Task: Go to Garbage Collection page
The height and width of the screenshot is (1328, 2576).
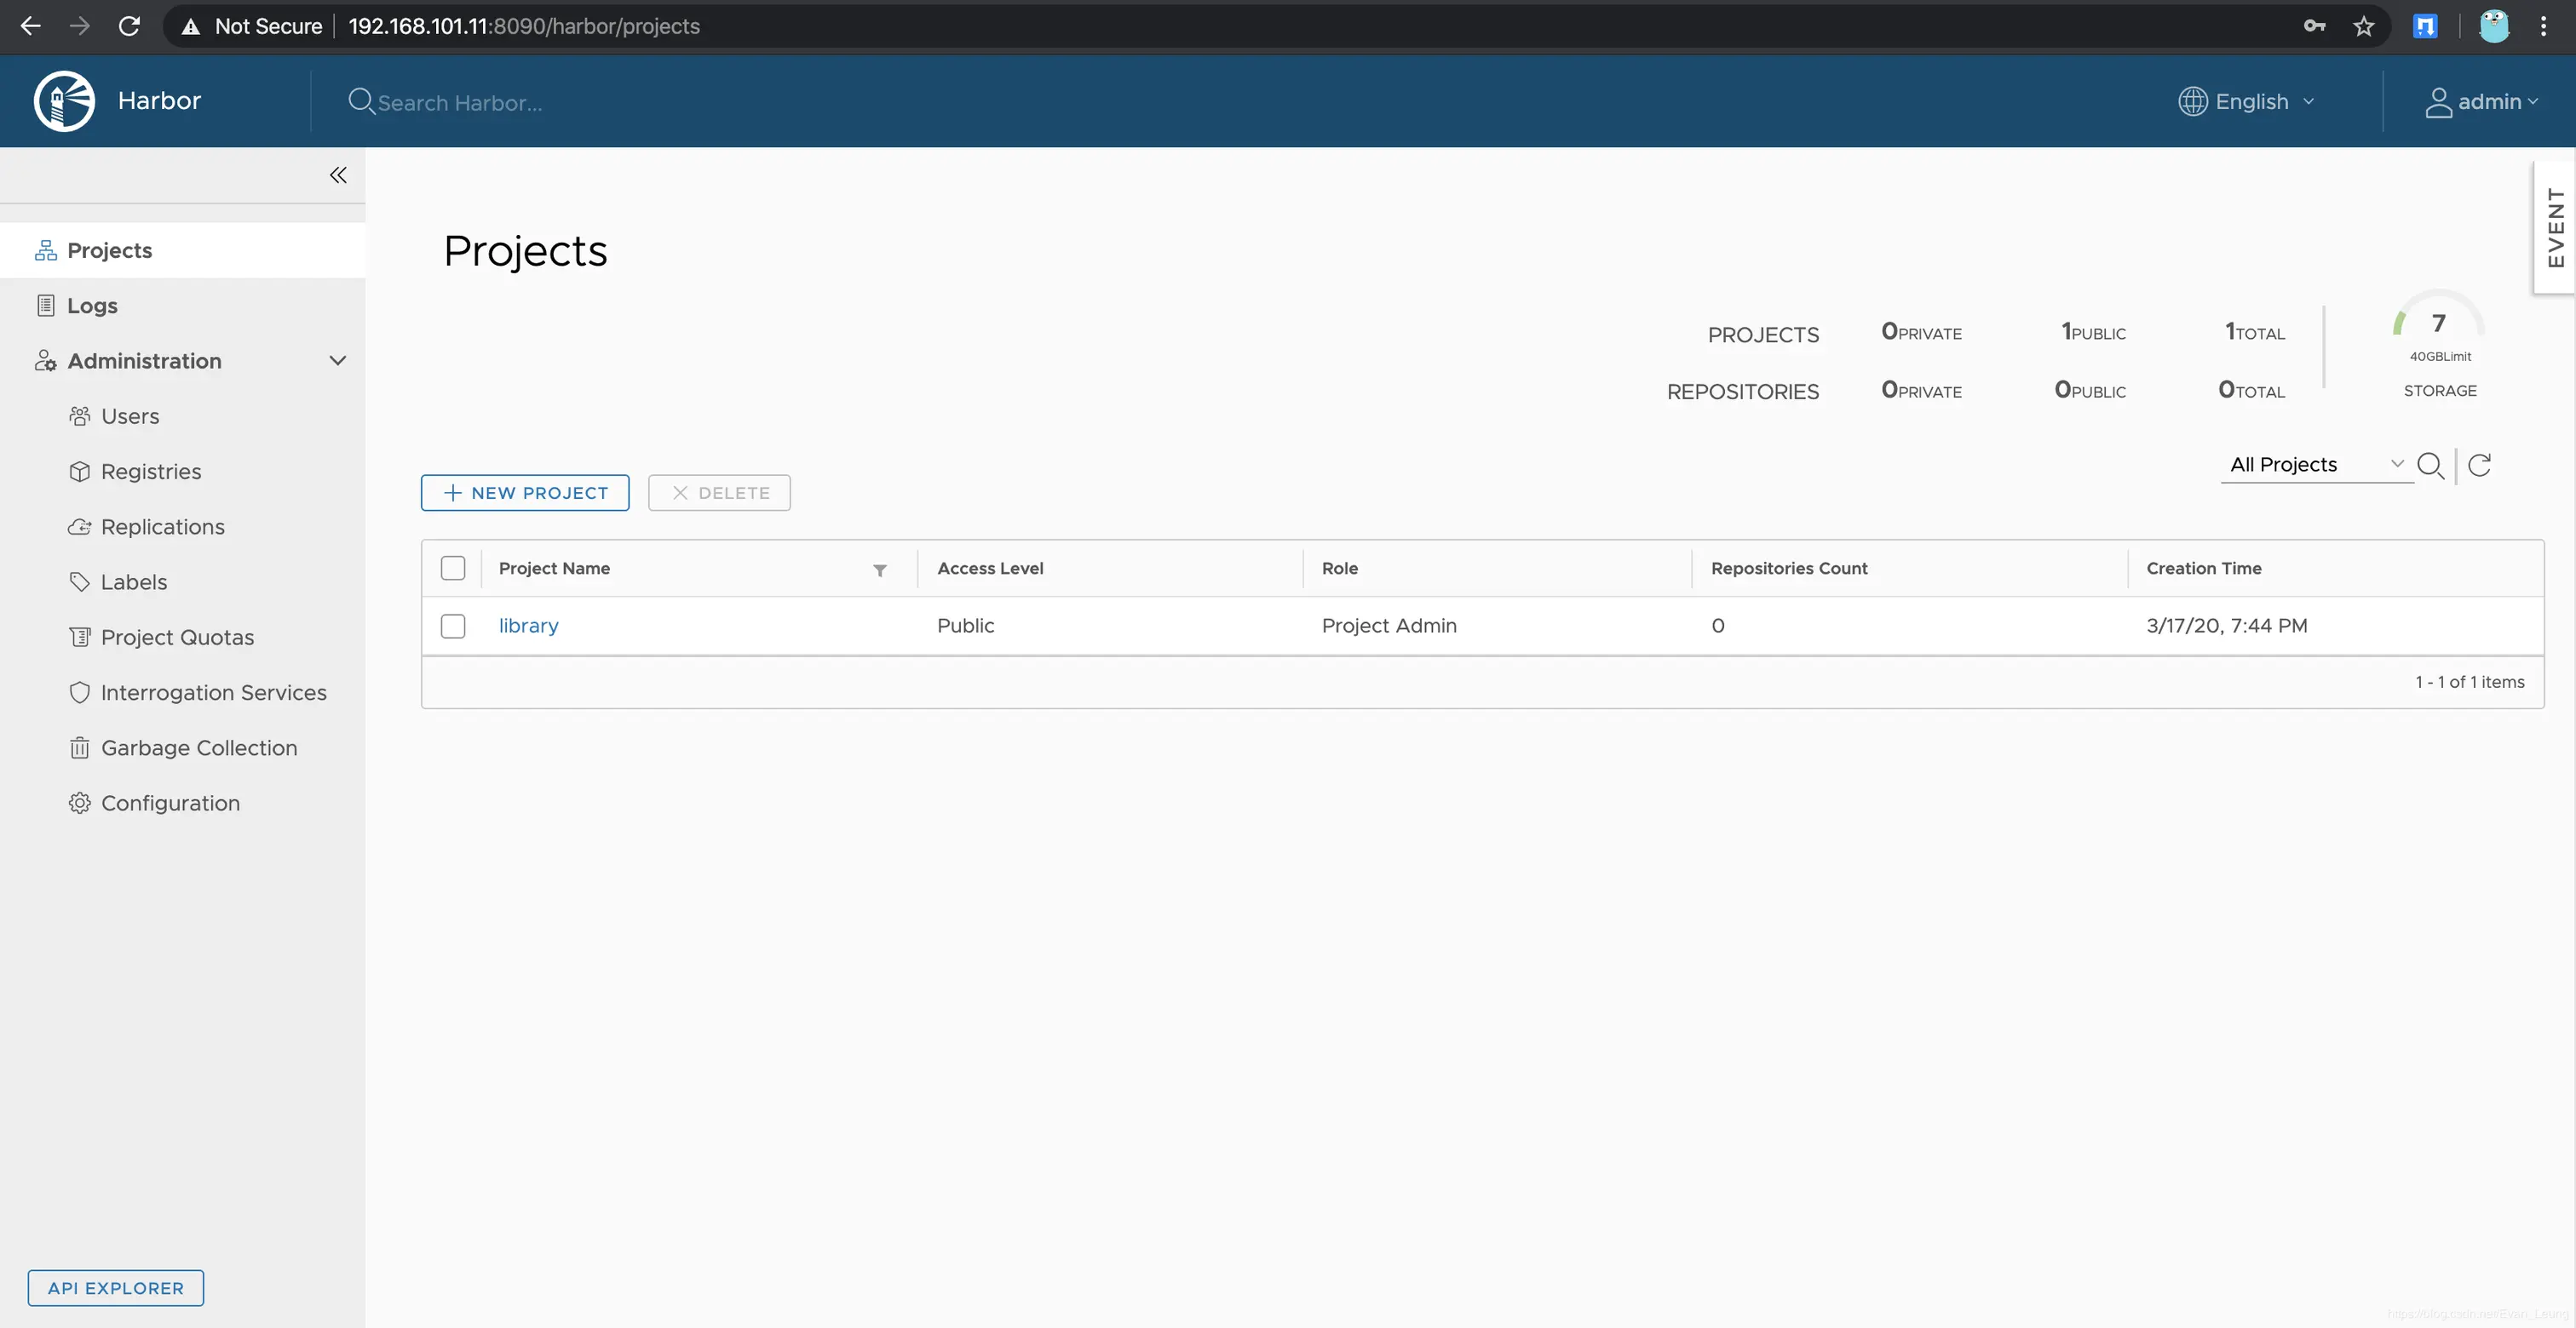Action: [x=198, y=747]
